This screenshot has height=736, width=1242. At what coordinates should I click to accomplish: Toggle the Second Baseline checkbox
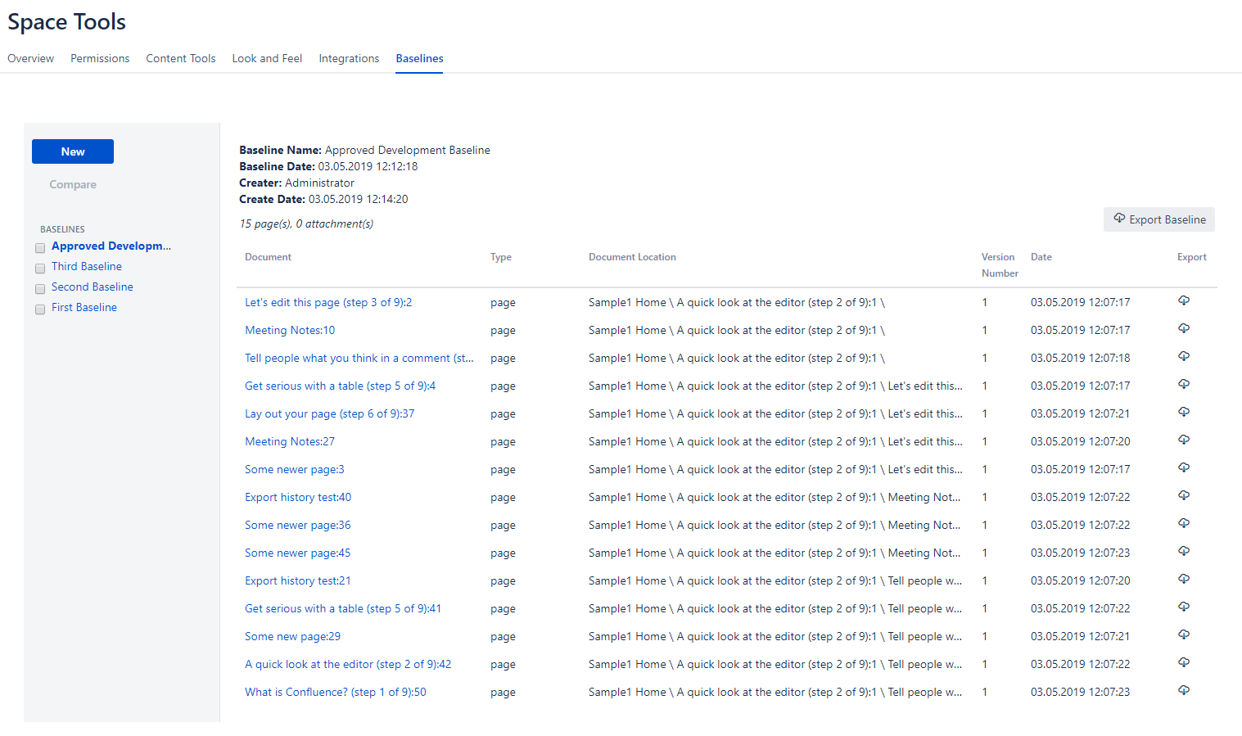coord(40,289)
